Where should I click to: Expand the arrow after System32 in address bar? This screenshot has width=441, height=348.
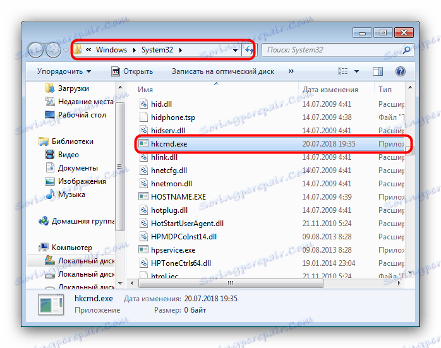[x=180, y=50]
